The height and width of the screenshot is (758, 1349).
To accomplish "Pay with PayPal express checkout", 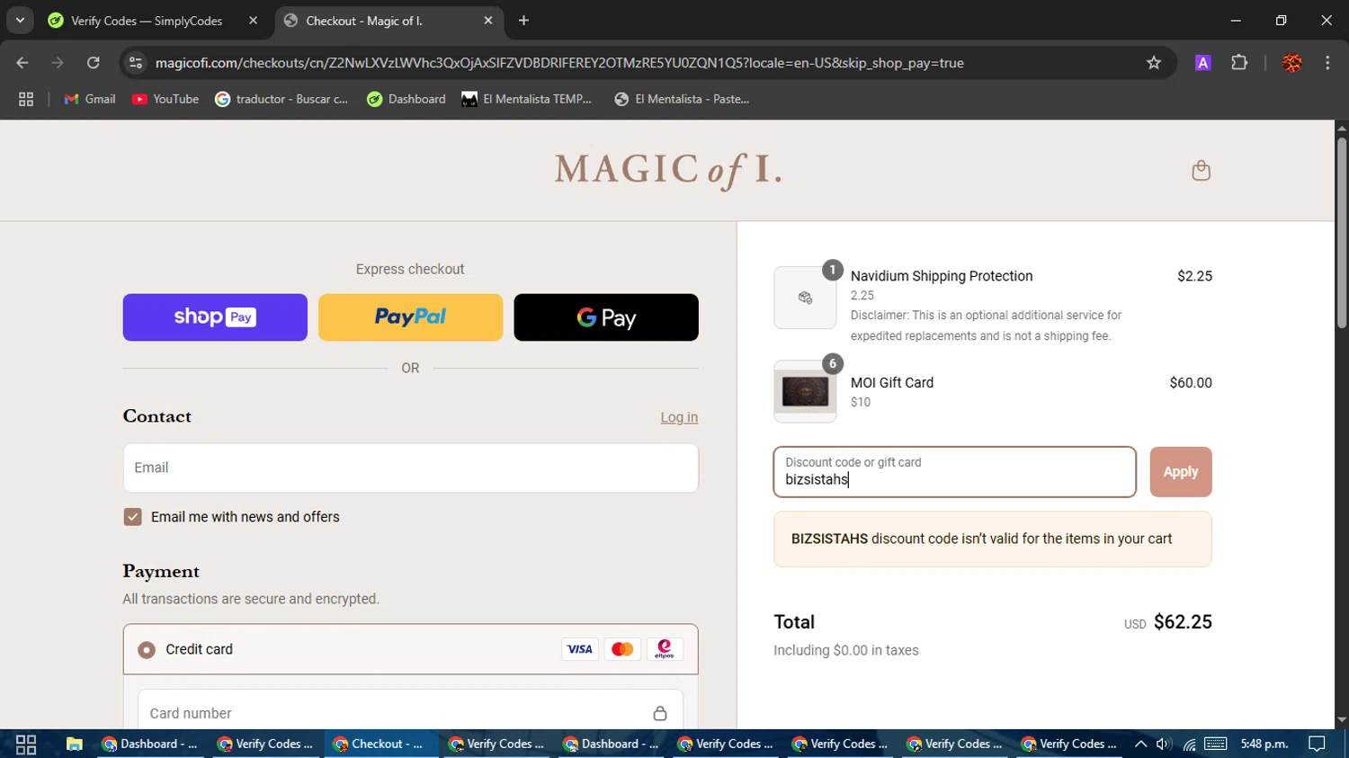I will (x=410, y=317).
